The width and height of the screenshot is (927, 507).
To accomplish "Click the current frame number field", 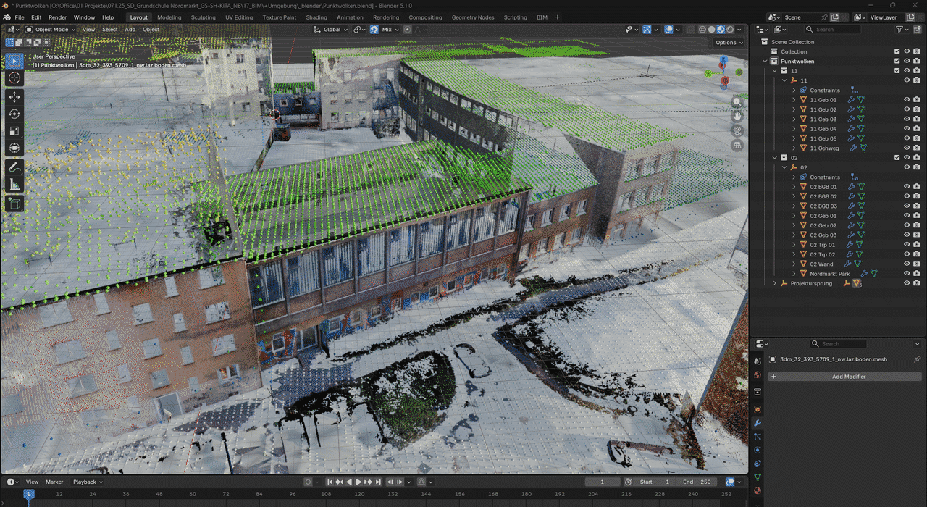I will 602,482.
